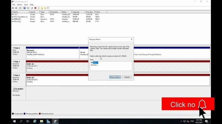Sort by the % Free column header
The width and height of the screenshot is (222, 124).
click(x=101, y=12)
